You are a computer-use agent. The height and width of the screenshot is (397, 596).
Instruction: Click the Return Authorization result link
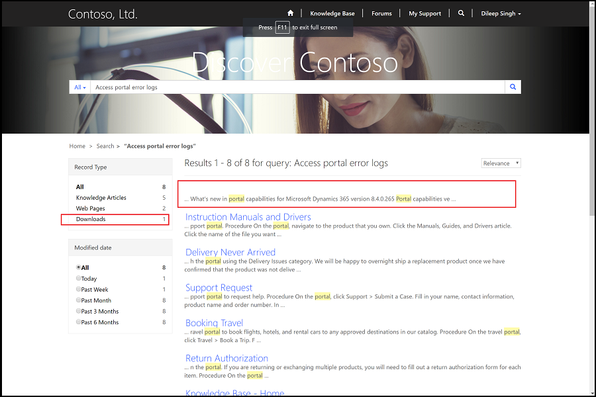(226, 358)
